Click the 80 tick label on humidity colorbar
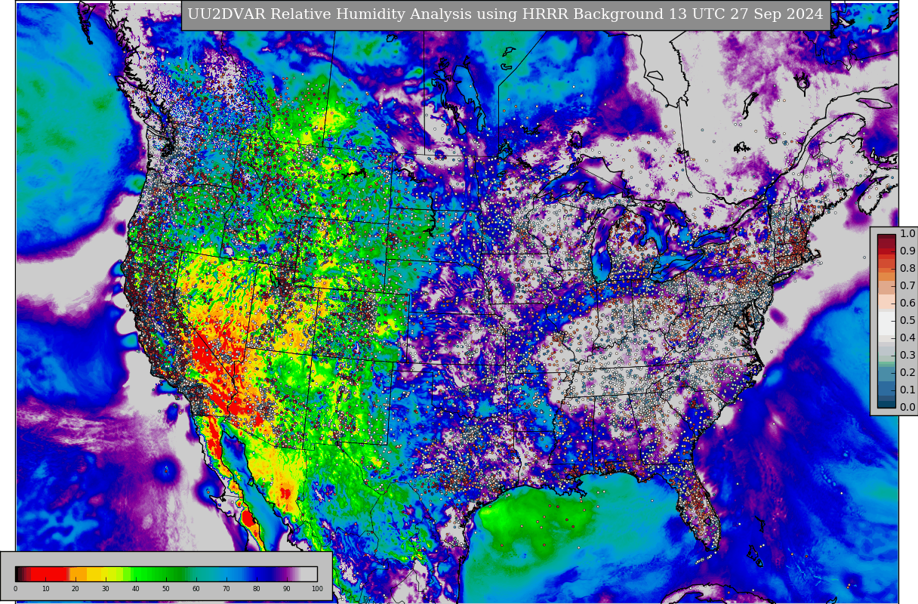 pos(257,589)
